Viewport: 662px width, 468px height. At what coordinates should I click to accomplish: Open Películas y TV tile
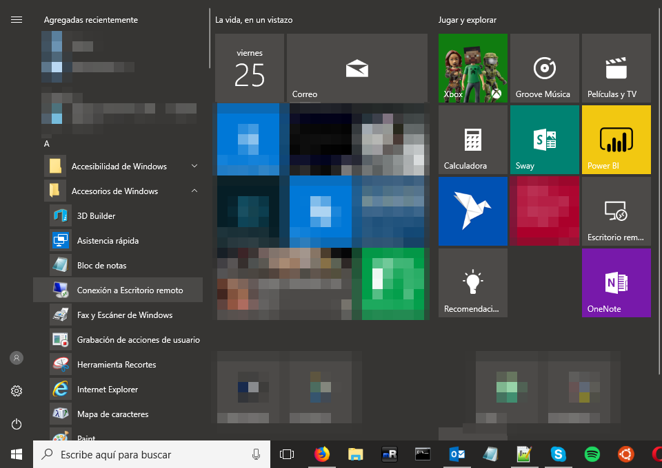[x=616, y=68]
